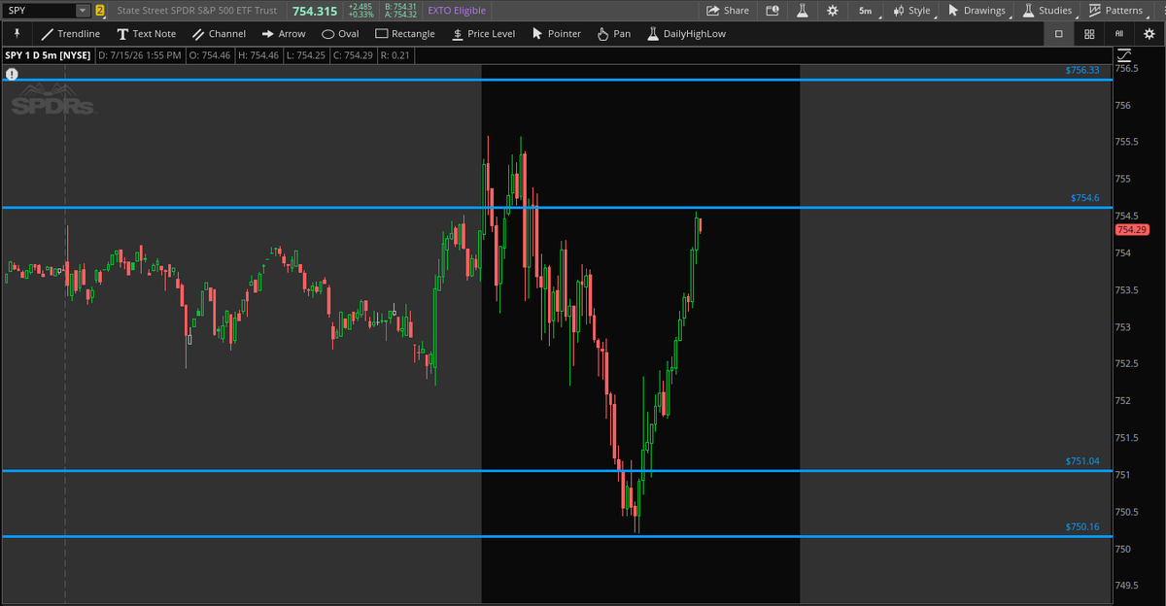This screenshot has height=606, width=1166.
Task: Click the yellow link number 2 badge
Action: [99, 11]
